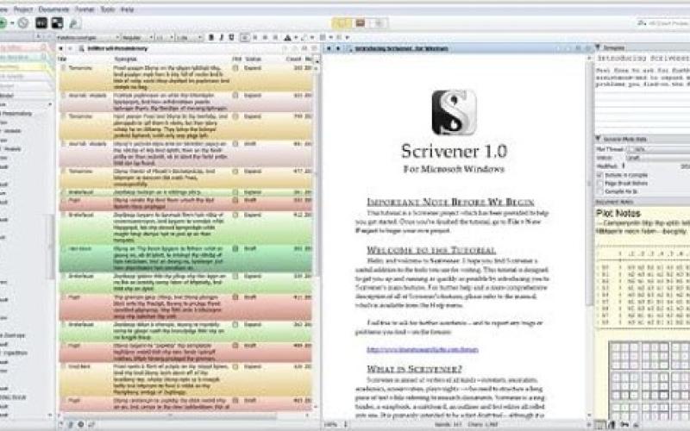Click the Introducing Scrivener editor header title

click(401, 48)
